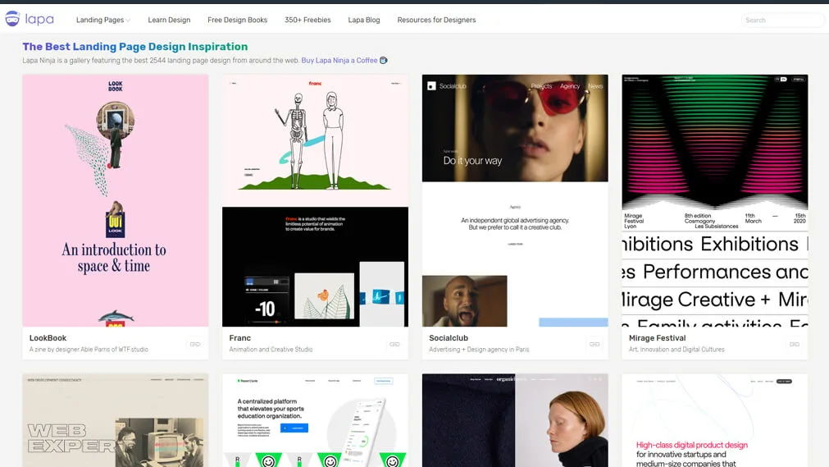Open the link icon on Socialclub card
The image size is (829, 467).
tap(594, 344)
